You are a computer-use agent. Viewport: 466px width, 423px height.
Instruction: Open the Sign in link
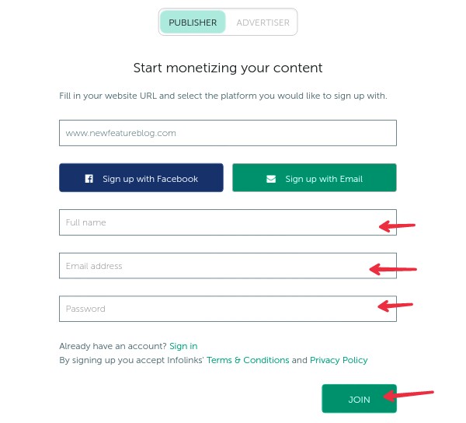(183, 346)
